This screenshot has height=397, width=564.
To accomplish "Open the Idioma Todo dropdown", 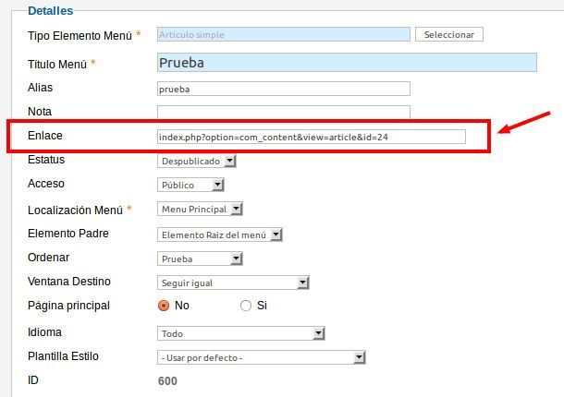I will [241, 333].
